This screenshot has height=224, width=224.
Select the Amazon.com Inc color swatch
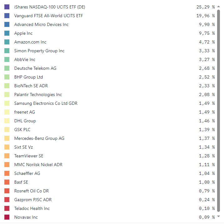tap(7, 42)
